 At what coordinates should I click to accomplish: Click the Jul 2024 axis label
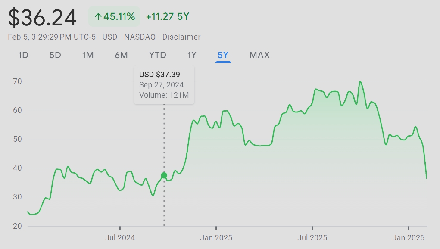(x=120, y=237)
